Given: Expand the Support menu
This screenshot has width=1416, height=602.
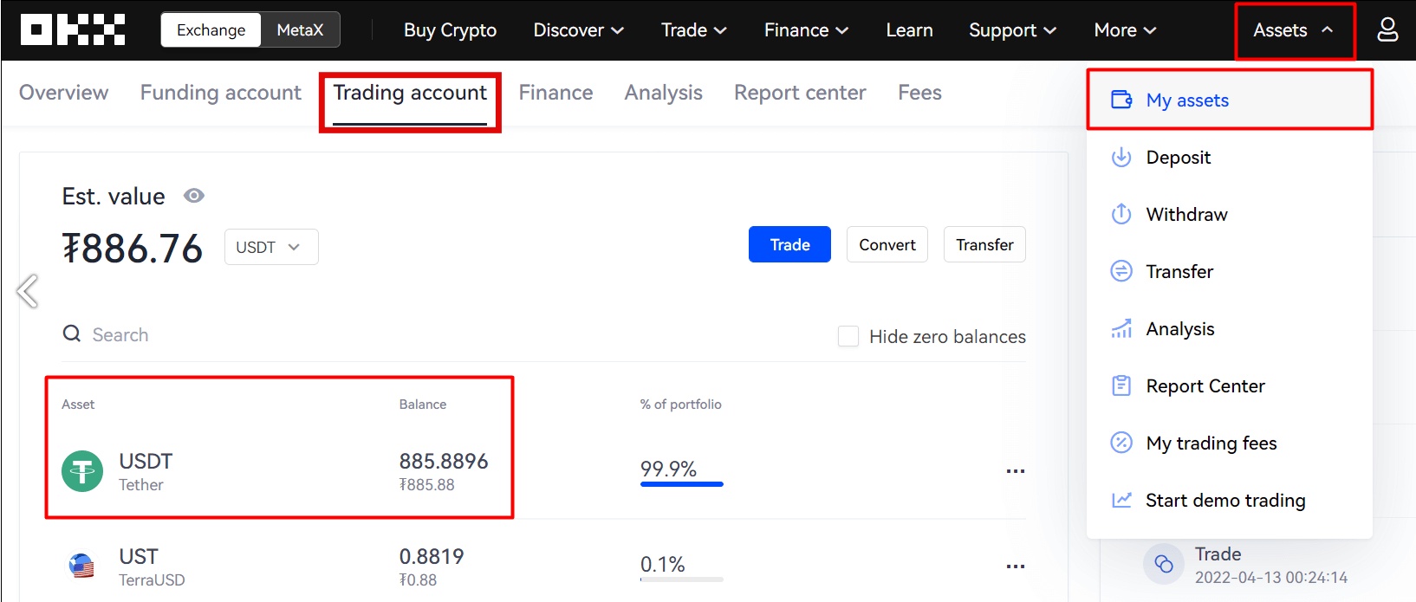Looking at the screenshot, I should coord(1012,29).
